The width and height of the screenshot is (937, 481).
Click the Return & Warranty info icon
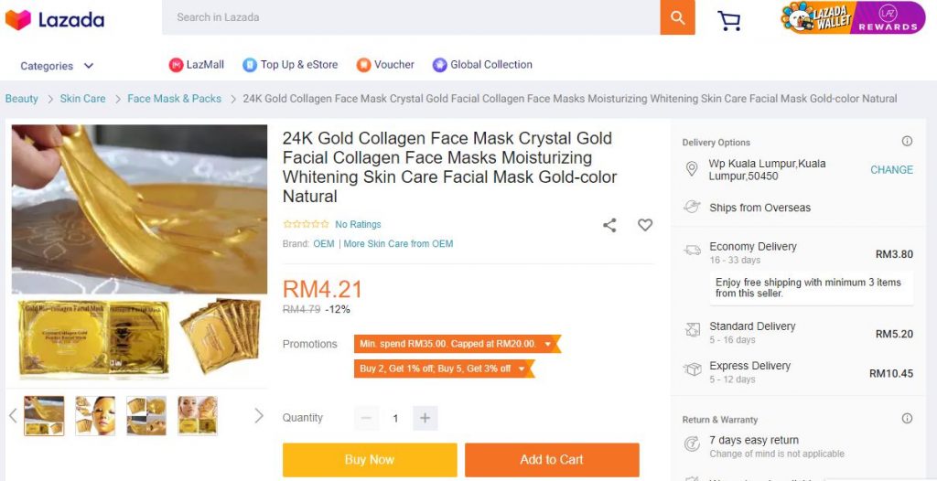[907, 419]
